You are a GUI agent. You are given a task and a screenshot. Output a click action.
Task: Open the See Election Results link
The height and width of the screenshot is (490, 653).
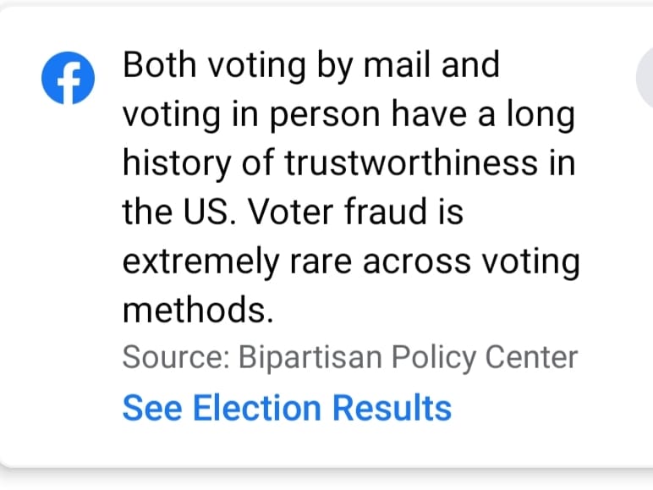(287, 408)
